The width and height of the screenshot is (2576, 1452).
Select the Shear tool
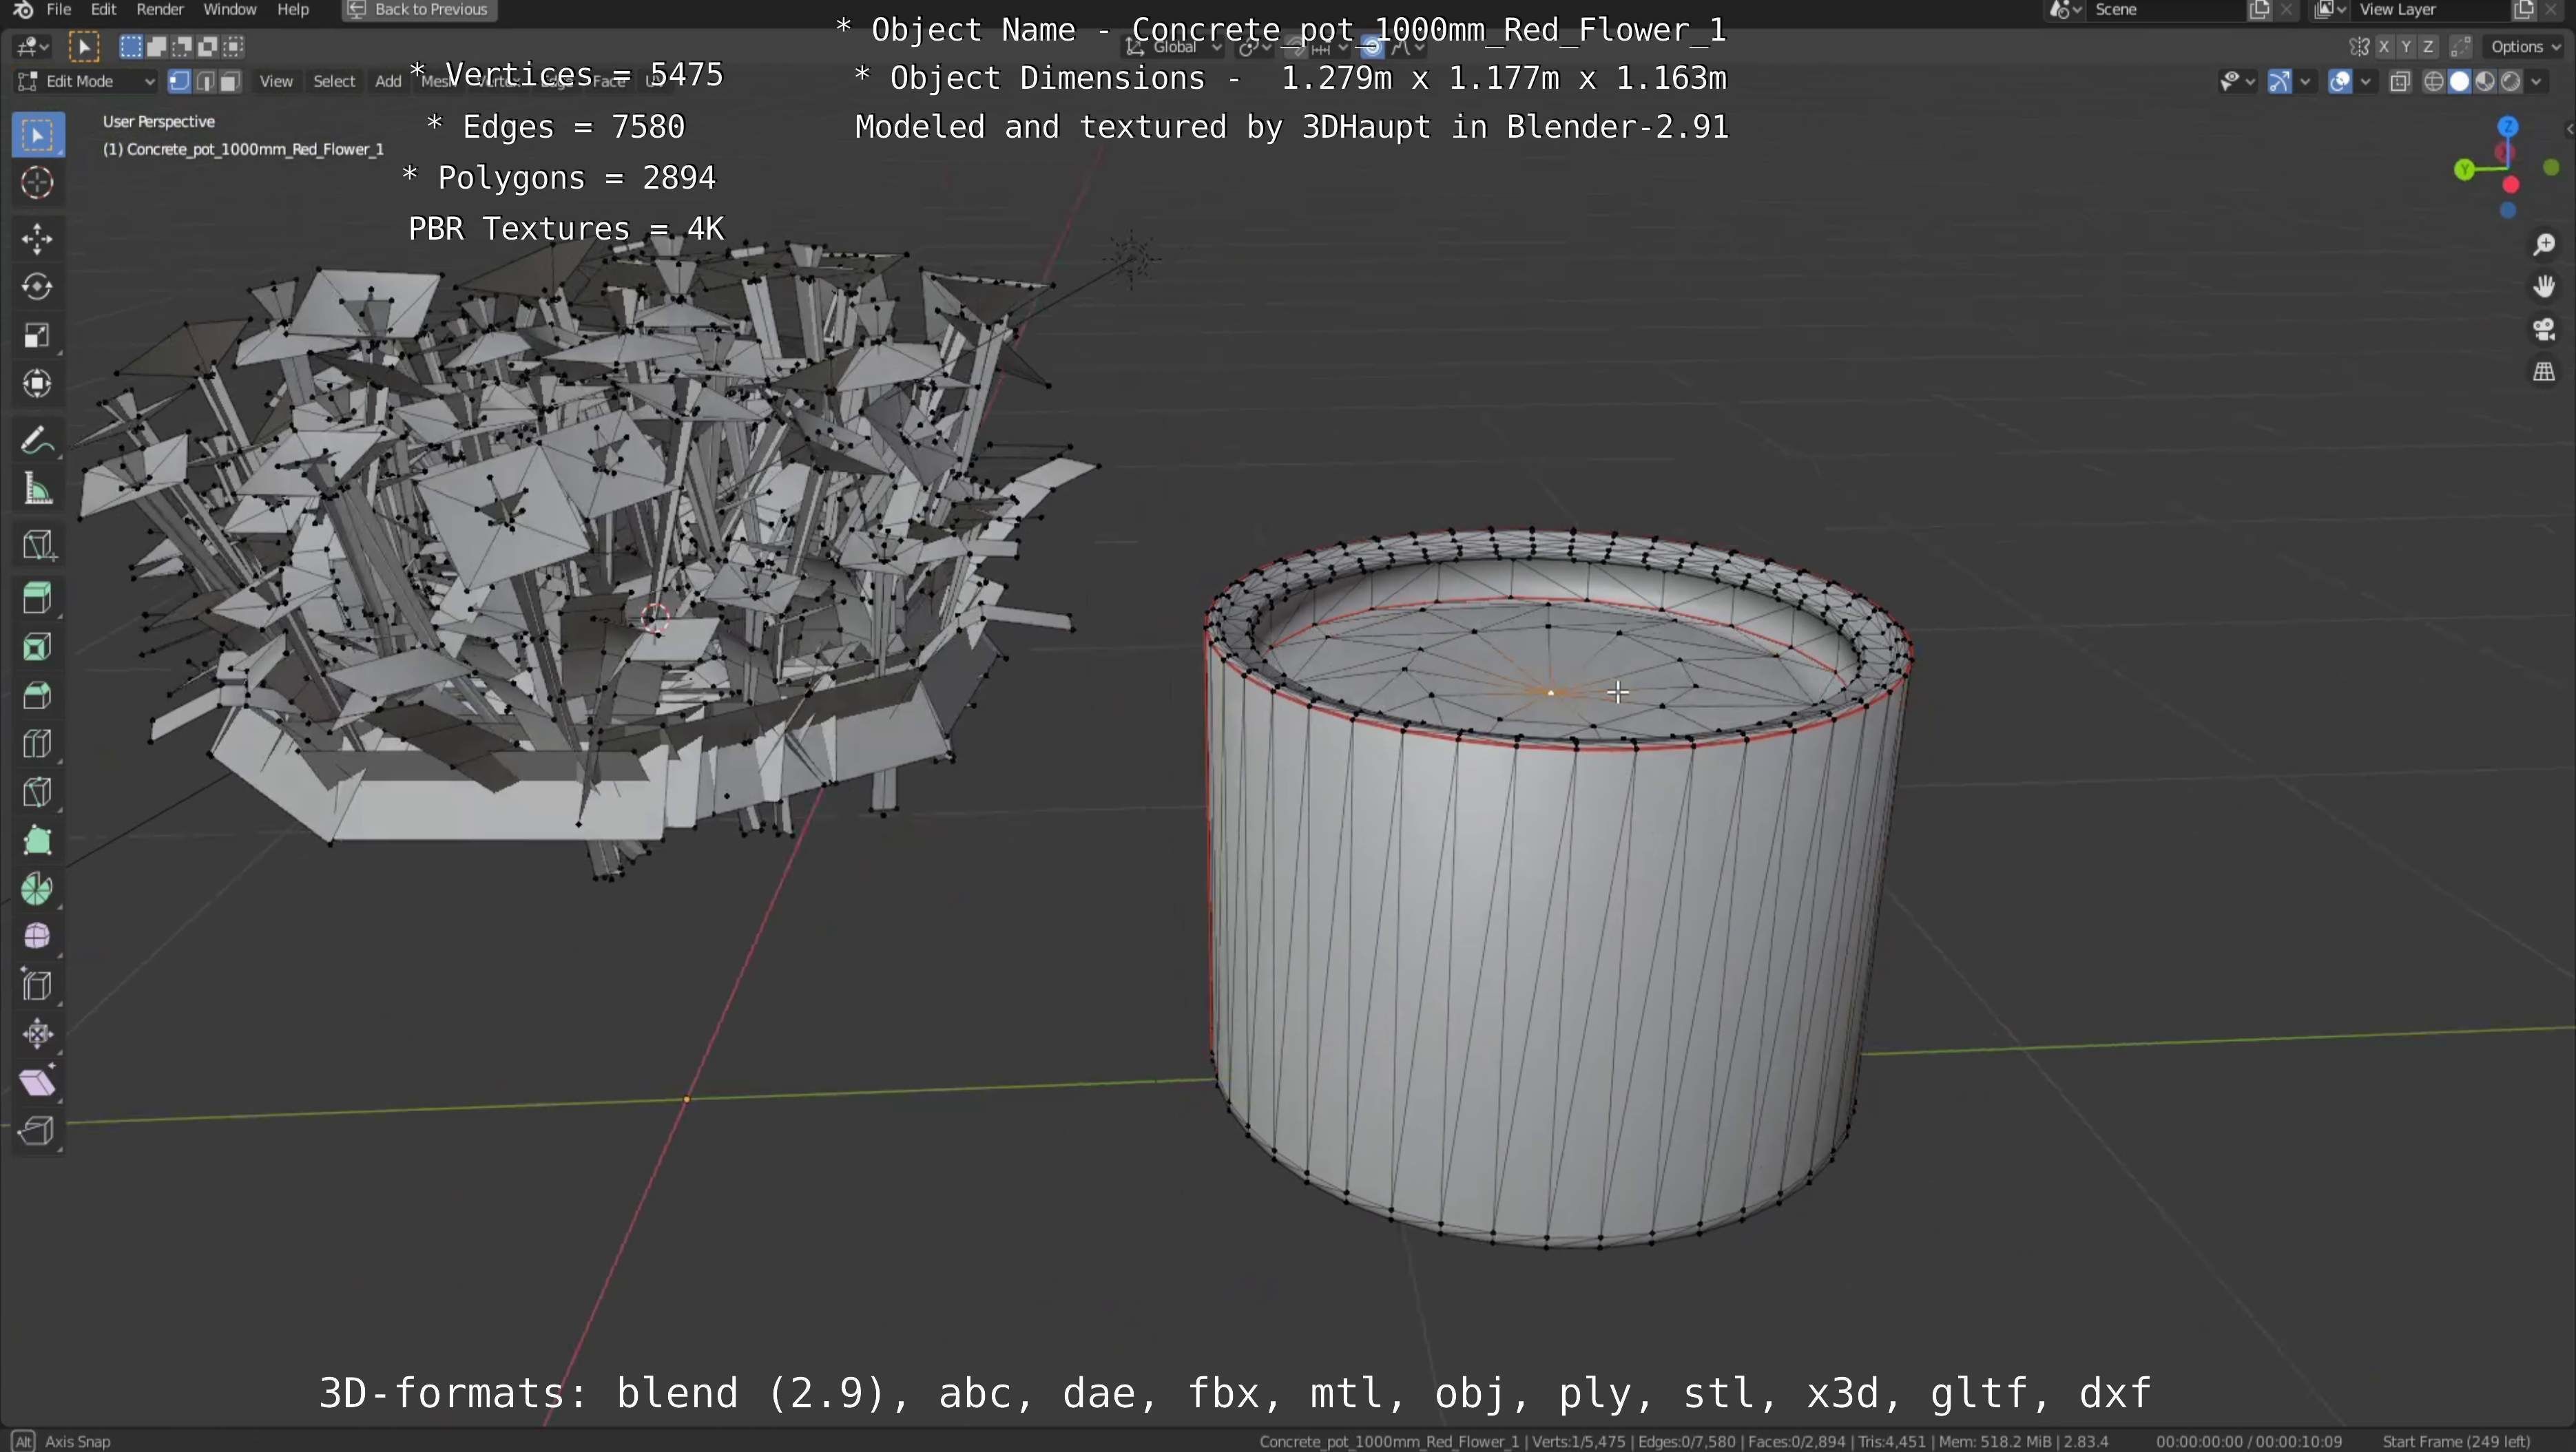38,1083
